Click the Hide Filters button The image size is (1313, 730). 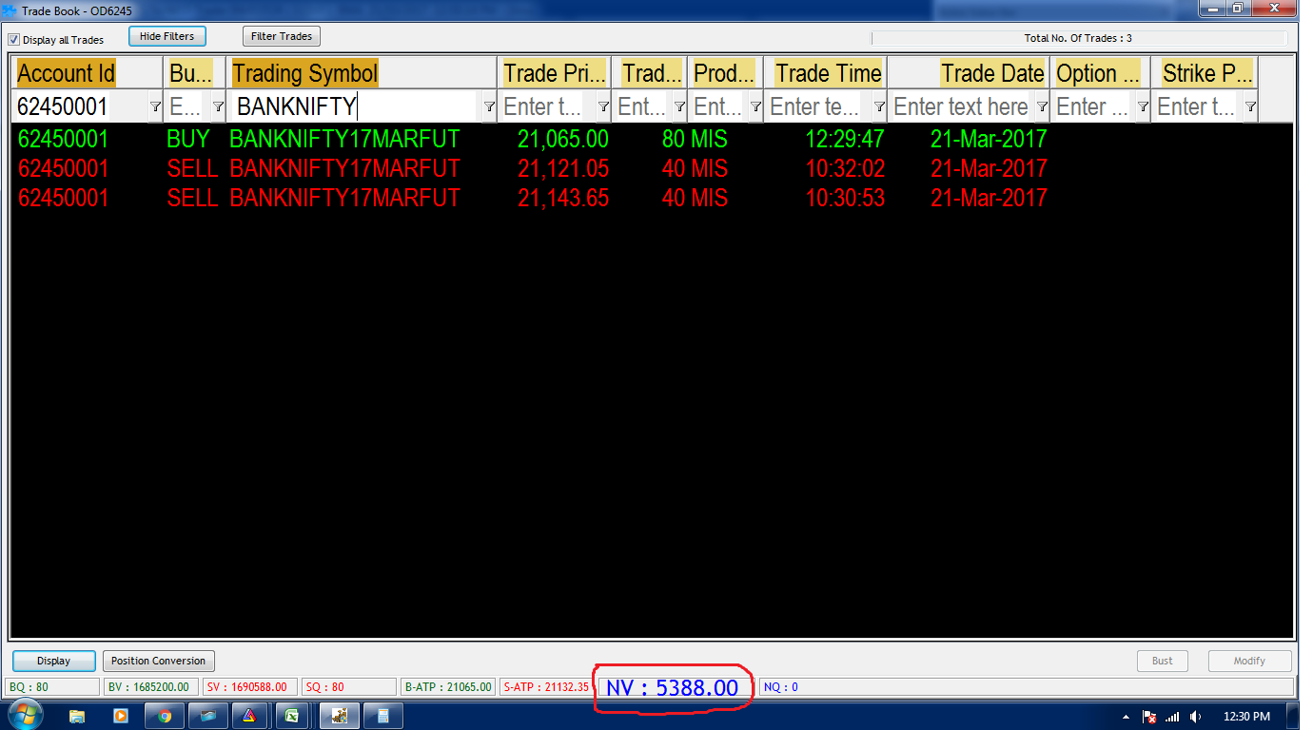coord(167,36)
